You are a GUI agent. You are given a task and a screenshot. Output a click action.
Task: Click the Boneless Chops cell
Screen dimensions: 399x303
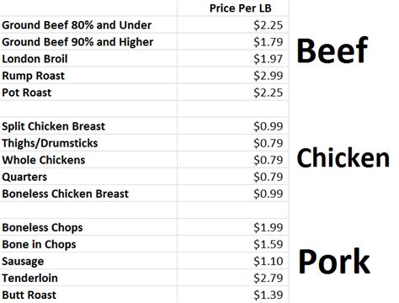88,227
